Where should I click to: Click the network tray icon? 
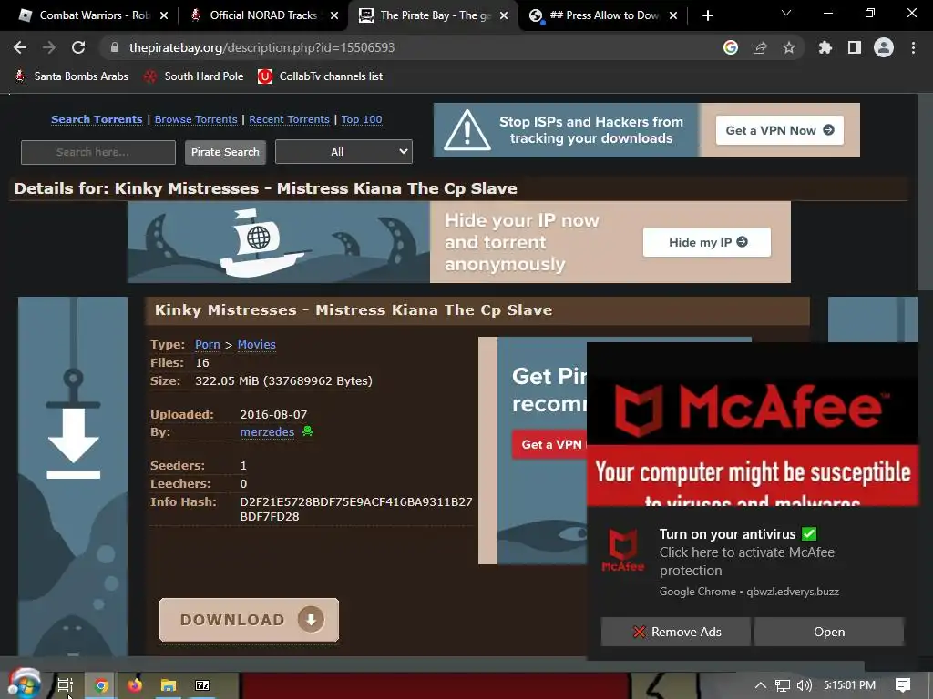783,685
